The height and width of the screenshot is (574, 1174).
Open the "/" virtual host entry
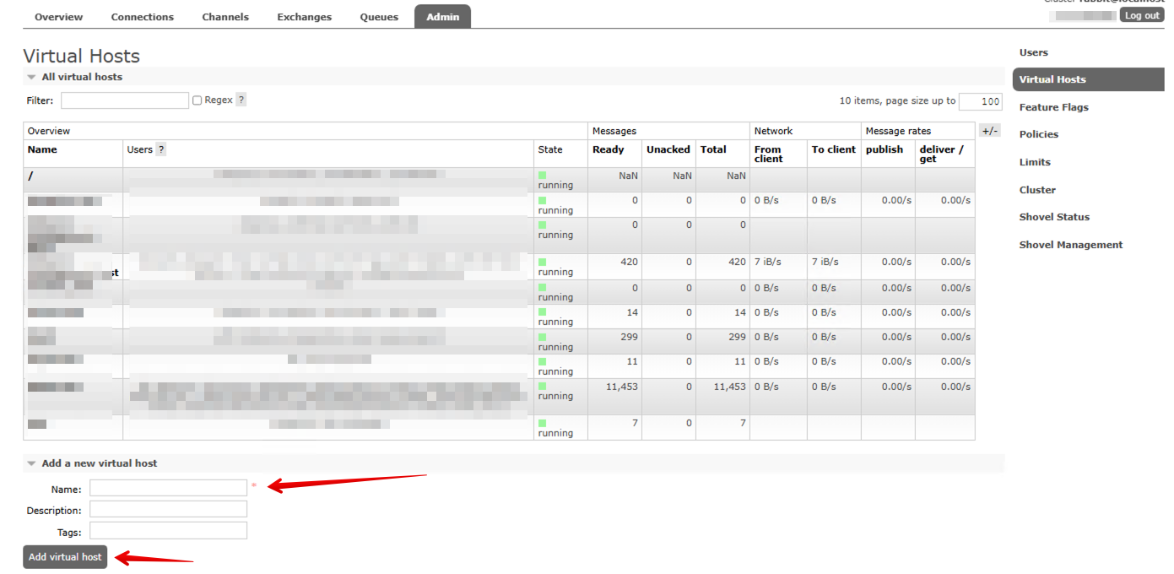click(x=30, y=176)
